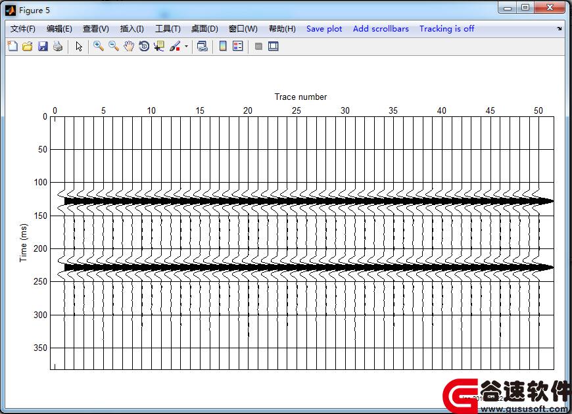Click the New Figure icon
572x414 pixels.
[x=12, y=46]
